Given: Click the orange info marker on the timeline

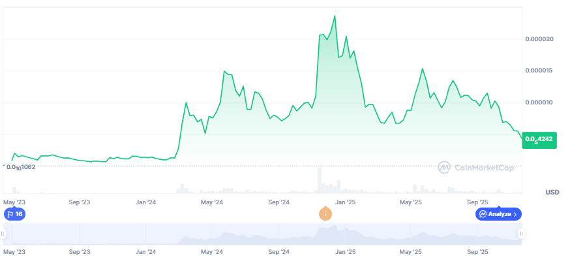Looking at the screenshot, I should (324, 214).
